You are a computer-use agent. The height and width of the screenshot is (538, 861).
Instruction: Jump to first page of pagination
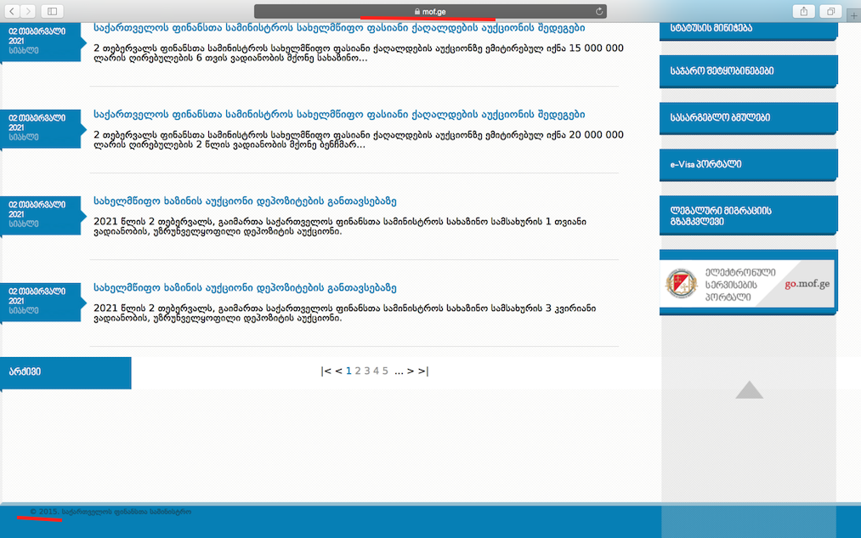(326, 371)
